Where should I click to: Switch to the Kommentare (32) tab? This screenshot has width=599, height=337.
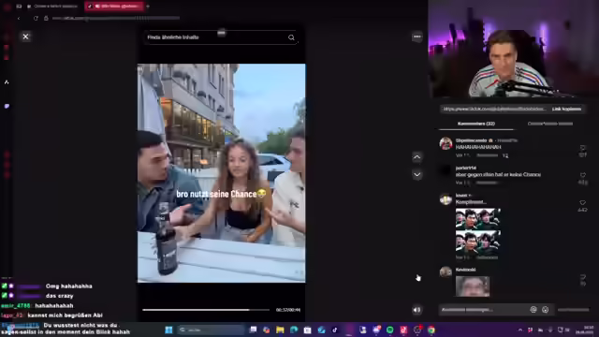click(x=476, y=124)
